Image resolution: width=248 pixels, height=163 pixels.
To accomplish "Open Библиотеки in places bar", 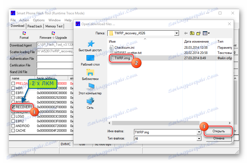I will tap(90, 75).
